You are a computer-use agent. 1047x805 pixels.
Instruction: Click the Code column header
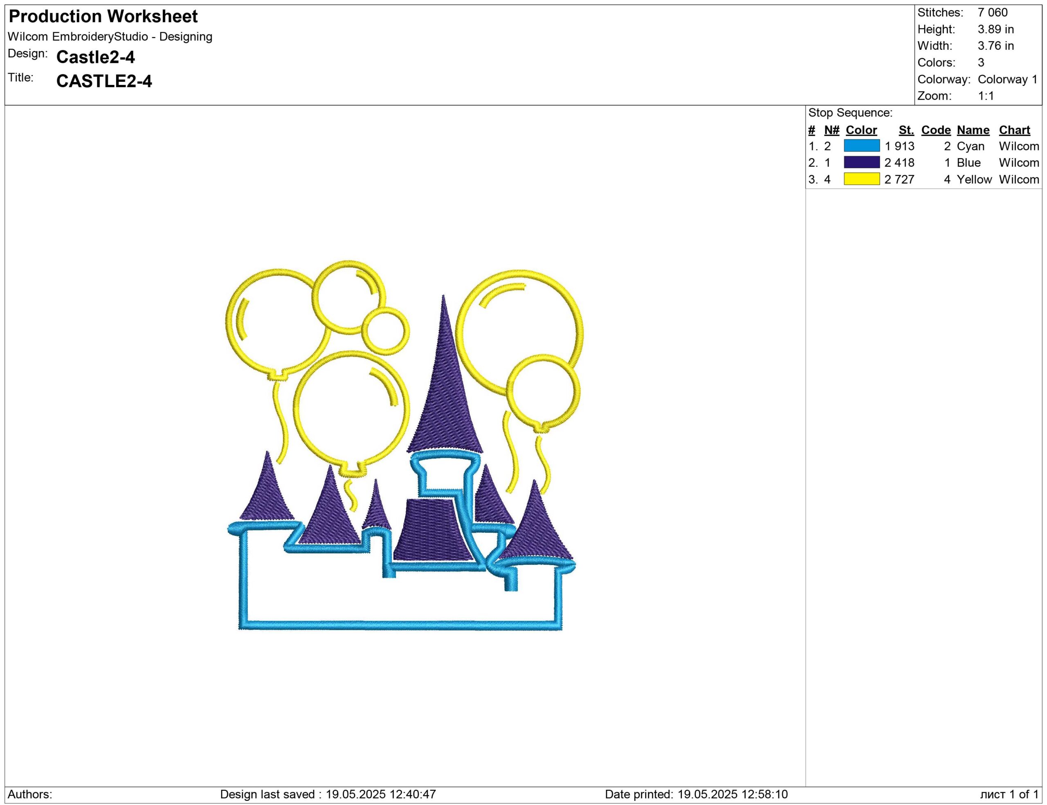pyautogui.click(x=936, y=130)
